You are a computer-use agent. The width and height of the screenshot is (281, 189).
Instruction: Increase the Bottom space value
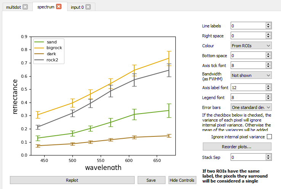[268, 54]
